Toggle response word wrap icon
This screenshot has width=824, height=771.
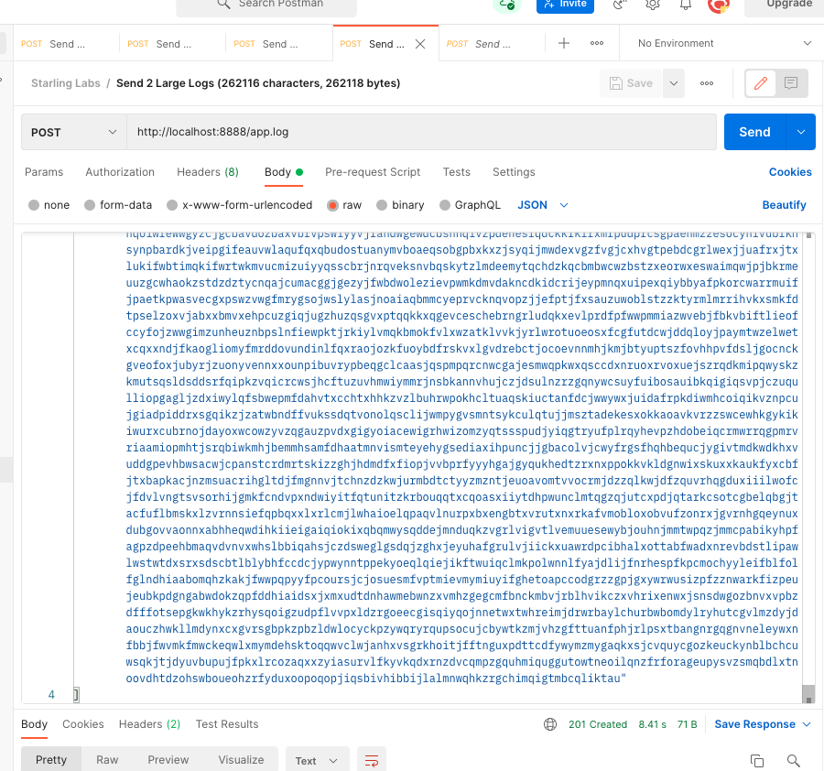tap(372, 761)
